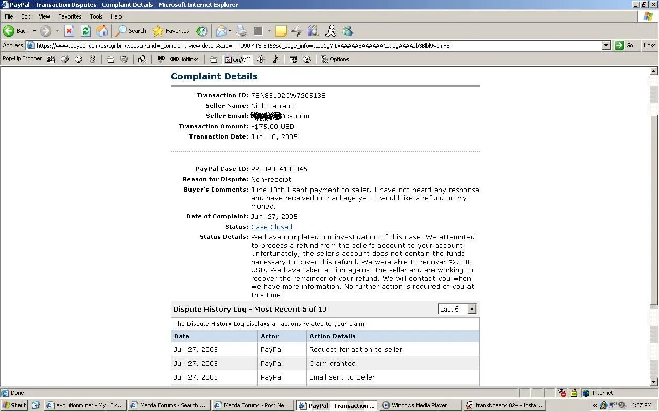Click the Pop-Up Stopper cookie icon
Viewport: 659px width, 412px height.
click(79, 59)
